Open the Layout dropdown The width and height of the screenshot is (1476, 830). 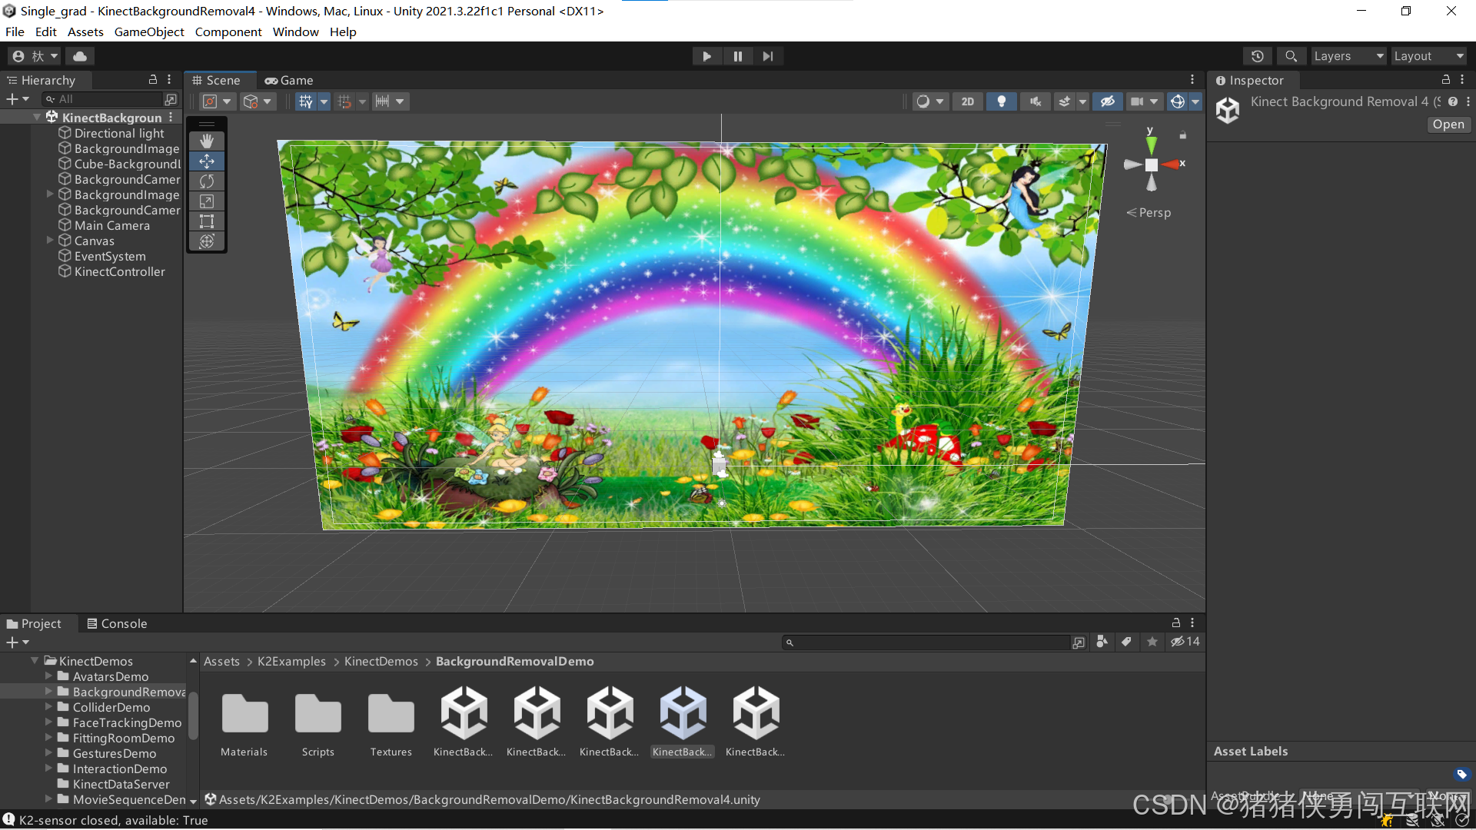[x=1427, y=55]
